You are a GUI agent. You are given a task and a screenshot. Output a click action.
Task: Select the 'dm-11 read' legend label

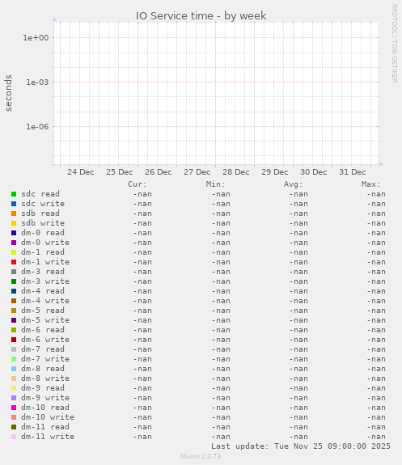pos(45,427)
